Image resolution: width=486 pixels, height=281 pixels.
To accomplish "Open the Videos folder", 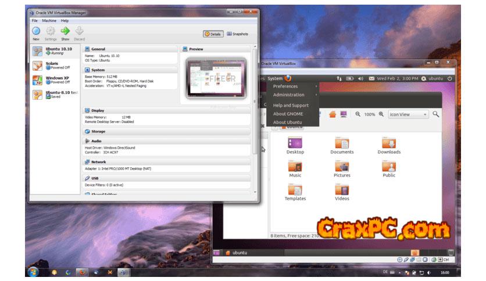I will (342, 192).
